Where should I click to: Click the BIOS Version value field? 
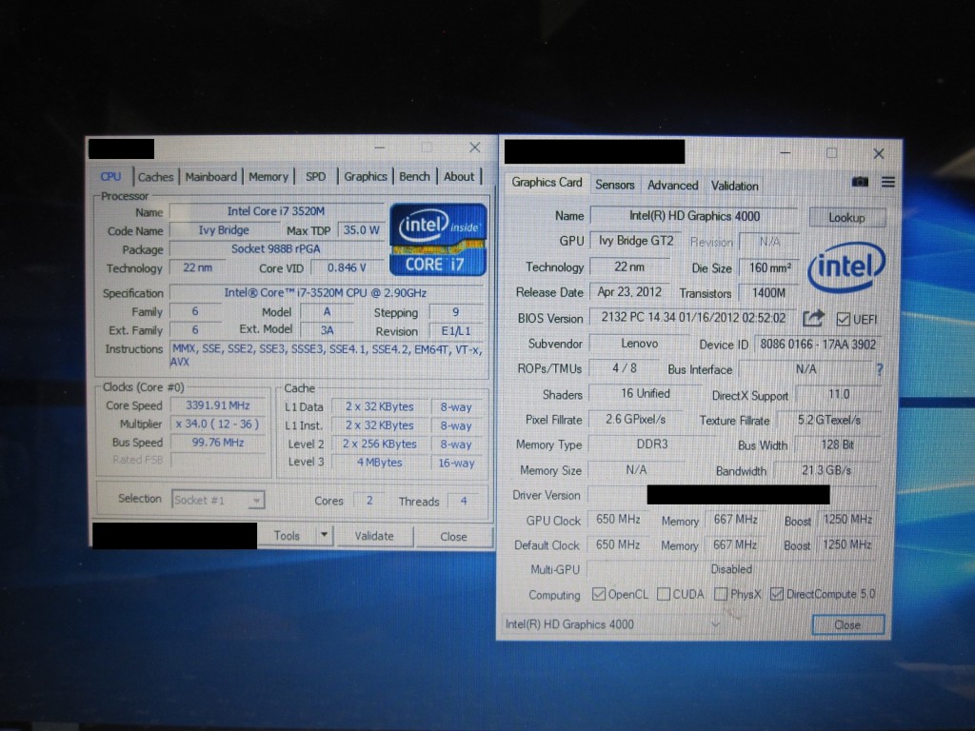point(693,318)
